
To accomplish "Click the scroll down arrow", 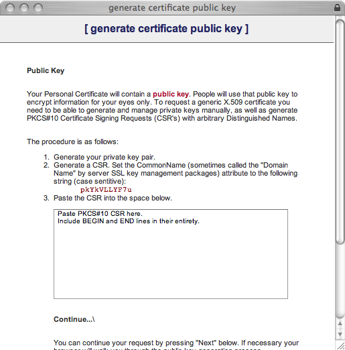I will point(340,335).
